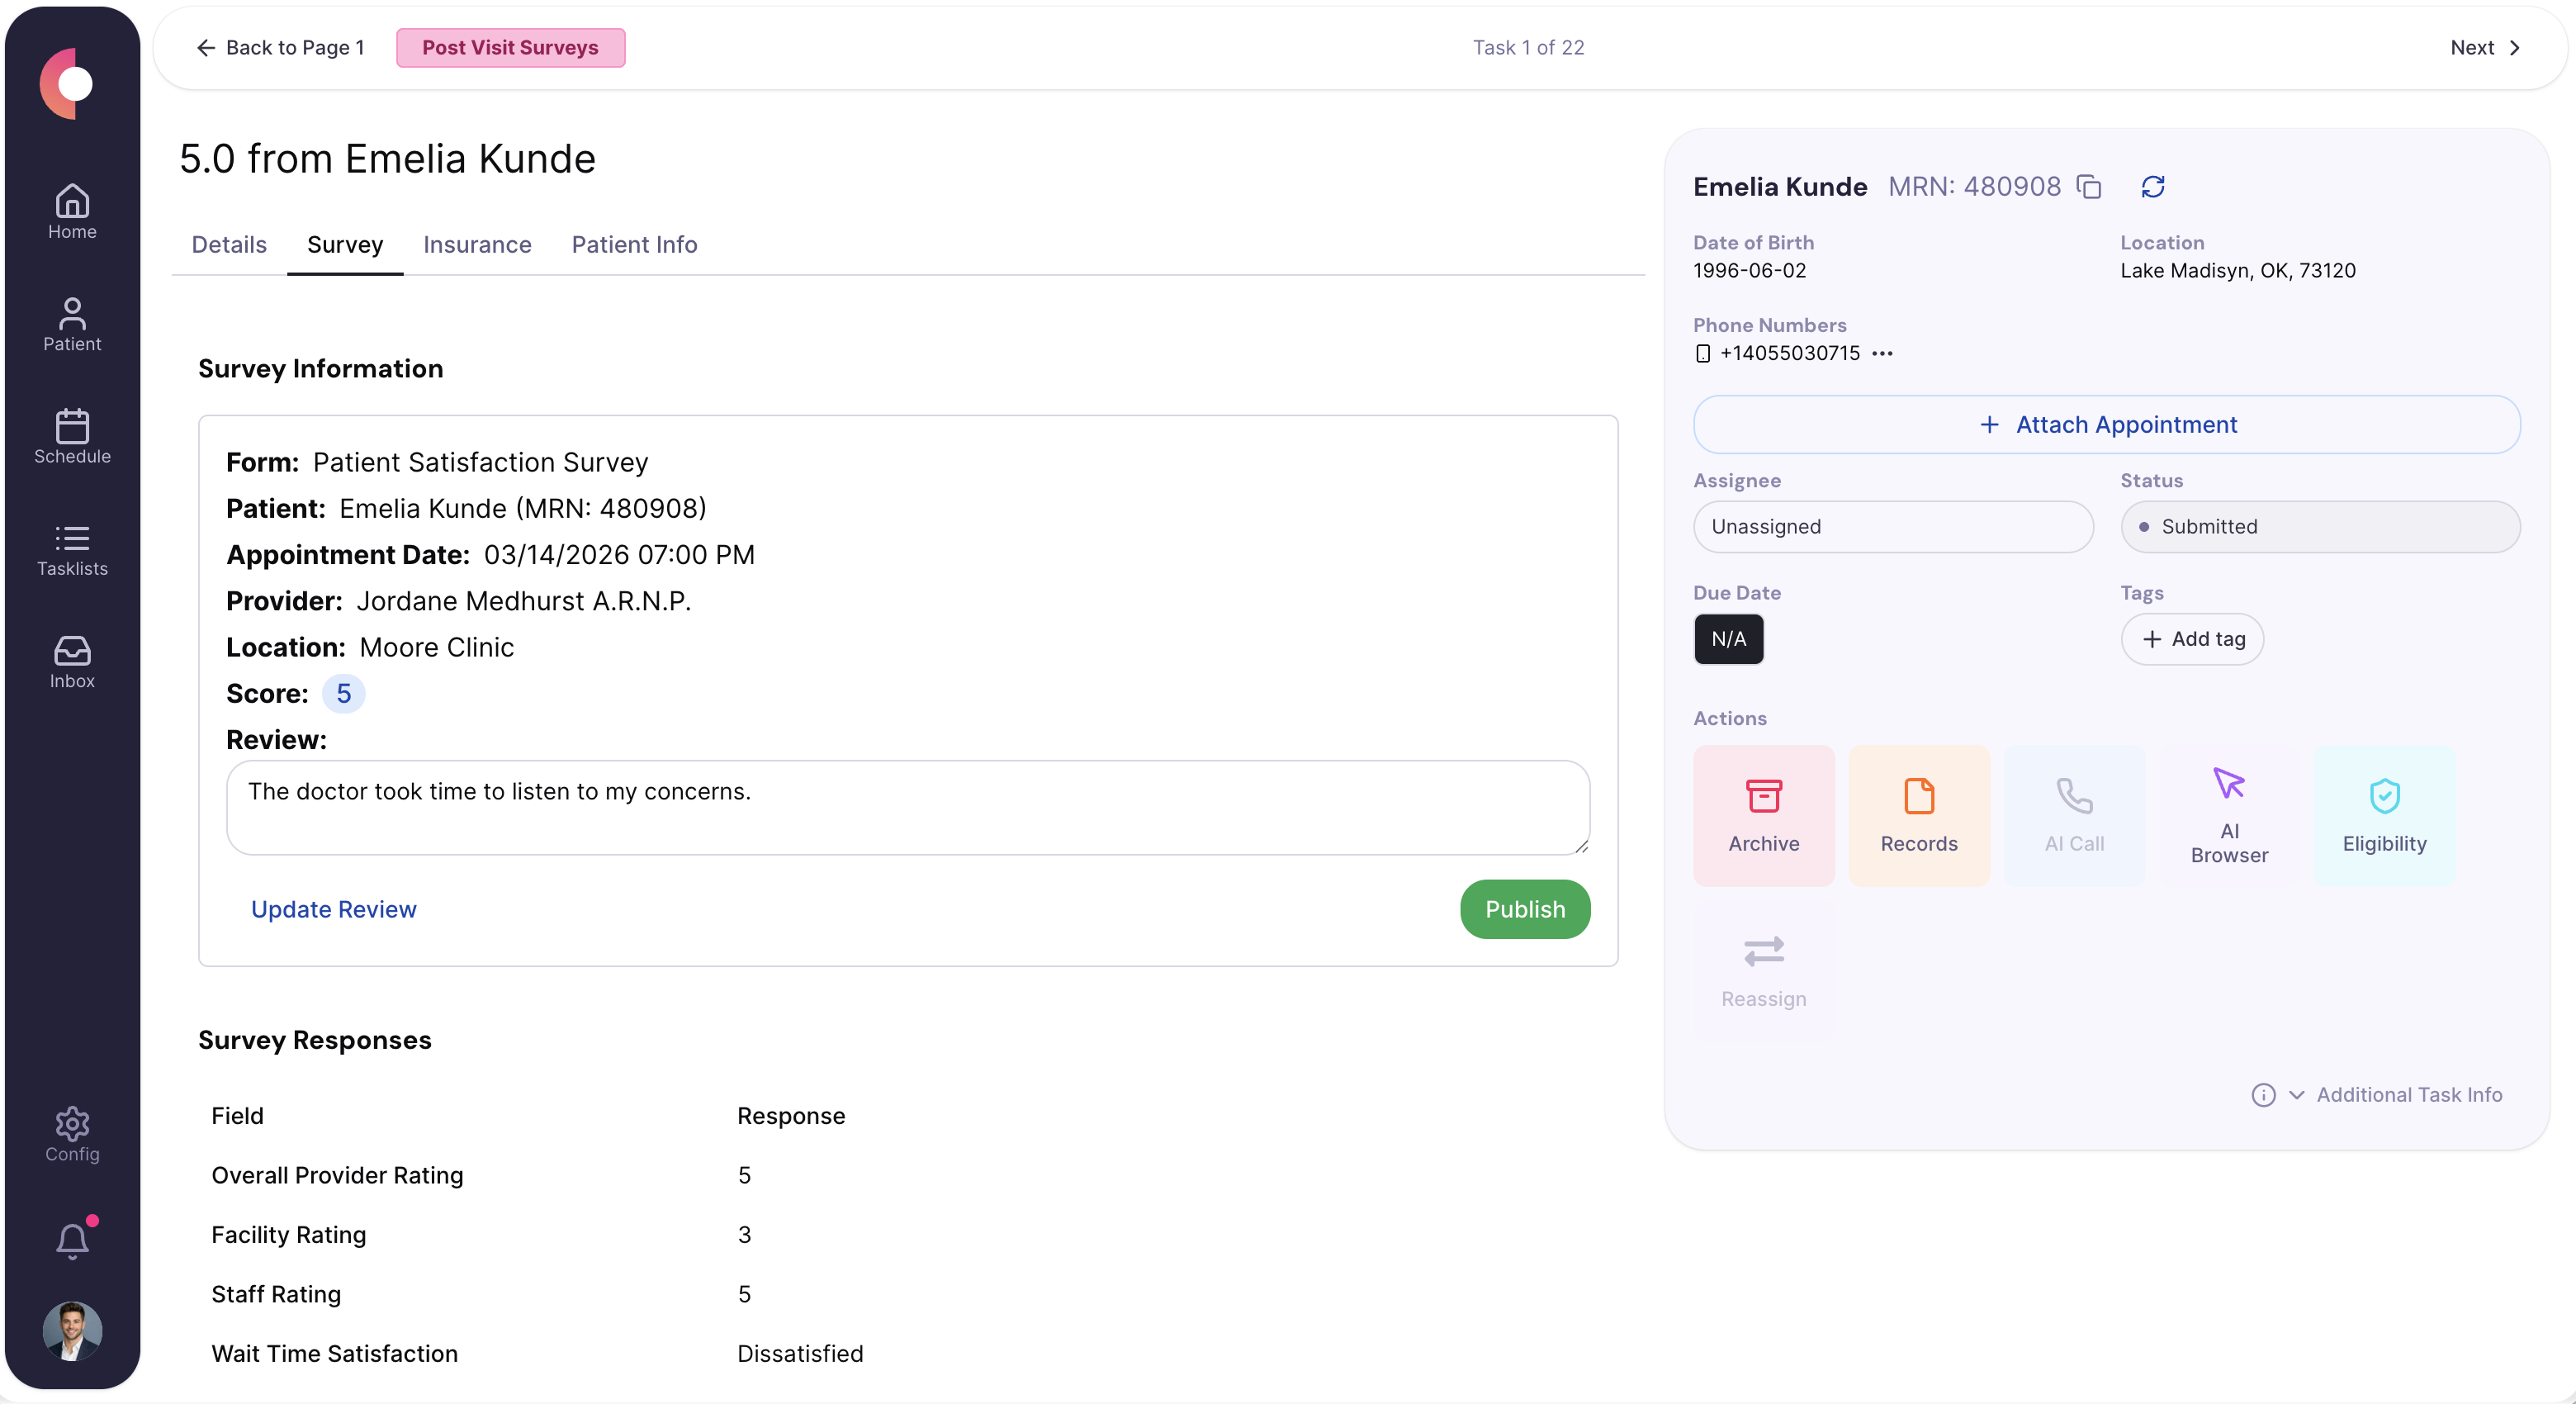Open the notifications bell
Image resolution: width=2576 pixels, height=1404 pixels.
coord(71,1240)
